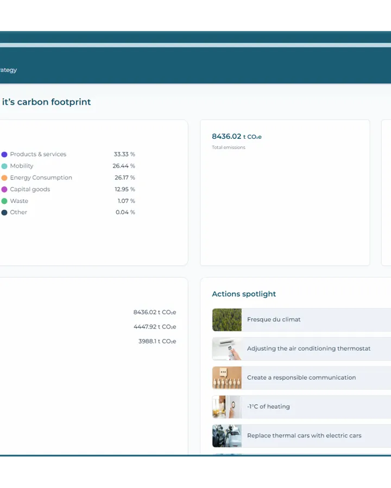Open the electric cars charging thumbnail
The image size is (391, 488).
click(227, 436)
